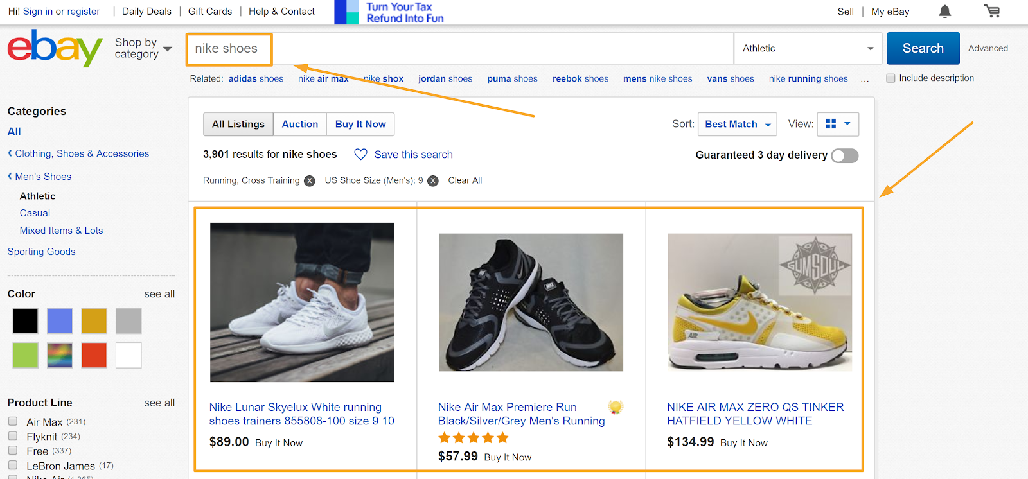Select the gold color swatch
1028x479 pixels.
[94, 321]
